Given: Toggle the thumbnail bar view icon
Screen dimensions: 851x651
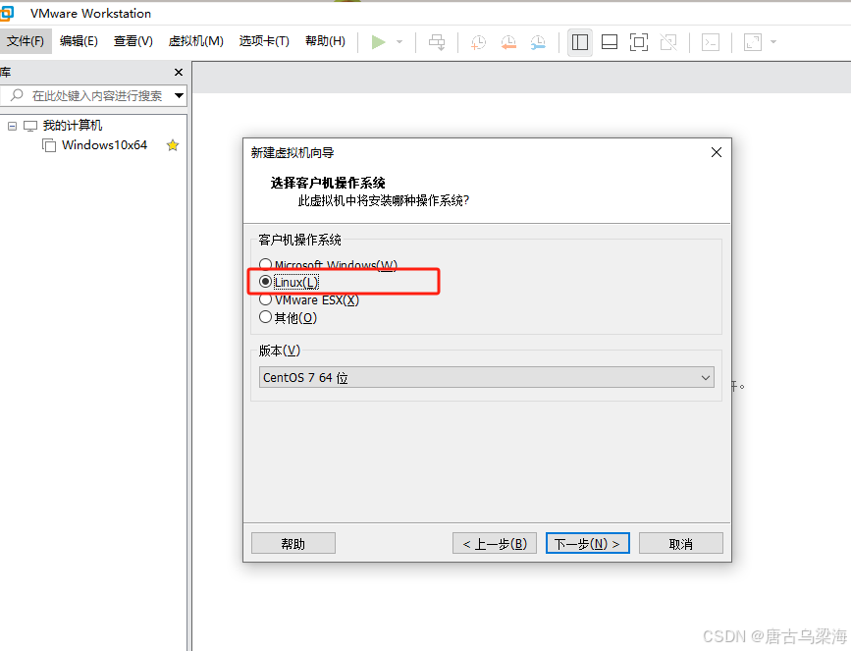Looking at the screenshot, I should (610, 42).
